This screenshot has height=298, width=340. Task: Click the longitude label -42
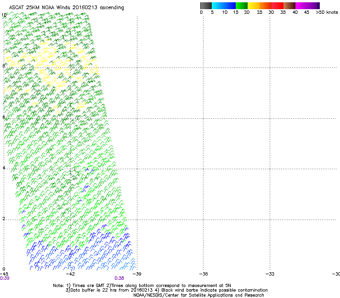70,274
